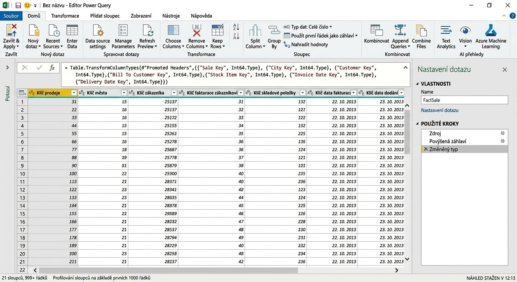Open Zdroj step settings gear
517x282 pixels.
click(x=503, y=133)
